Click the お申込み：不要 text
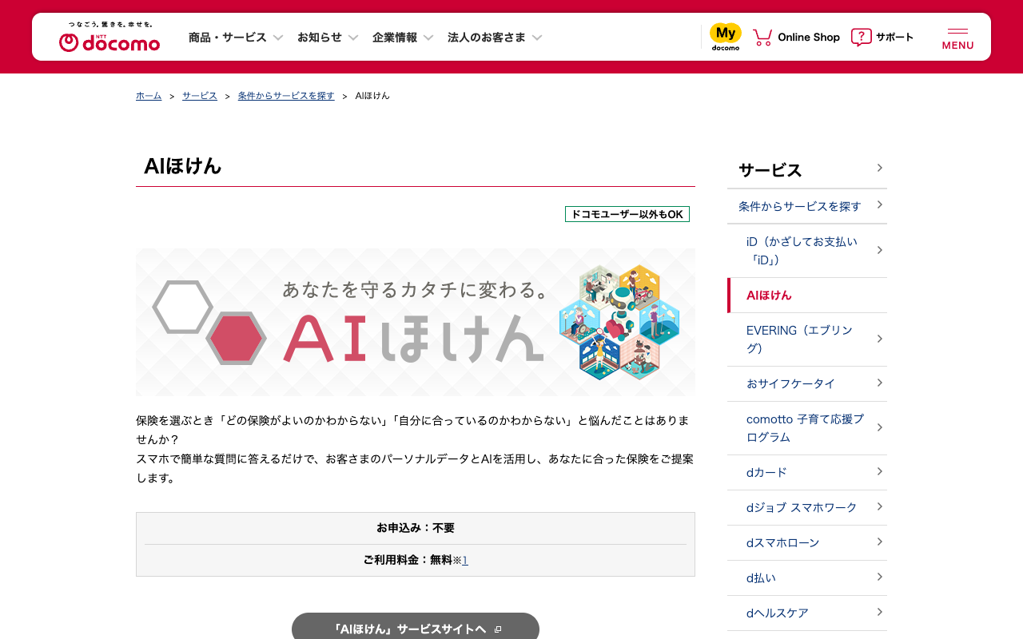This screenshot has width=1023, height=639. point(416,528)
